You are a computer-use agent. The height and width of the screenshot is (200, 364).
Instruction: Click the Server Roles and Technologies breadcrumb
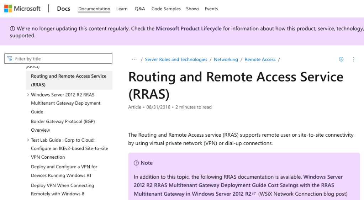click(x=176, y=59)
